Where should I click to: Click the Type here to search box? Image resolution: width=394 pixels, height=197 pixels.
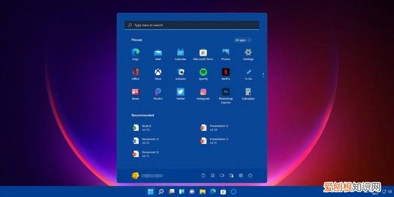pos(192,25)
